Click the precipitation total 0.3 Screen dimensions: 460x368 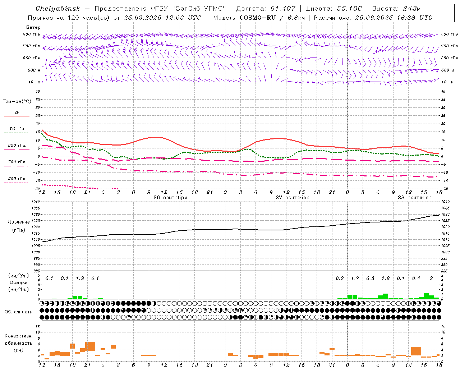(370, 279)
